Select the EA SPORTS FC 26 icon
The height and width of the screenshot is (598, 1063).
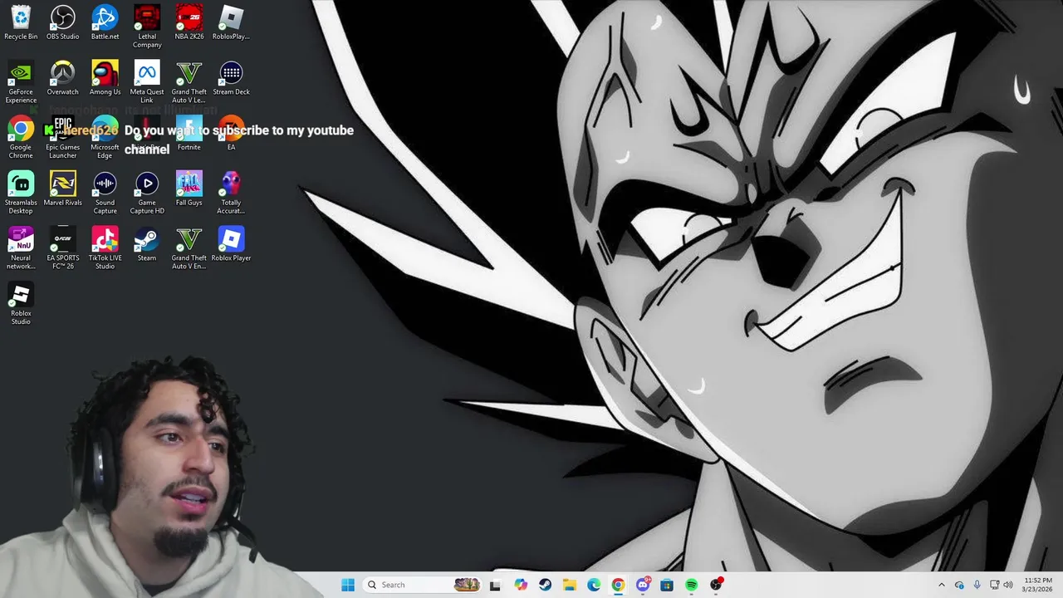pyautogui.click(x=62, y=248)
